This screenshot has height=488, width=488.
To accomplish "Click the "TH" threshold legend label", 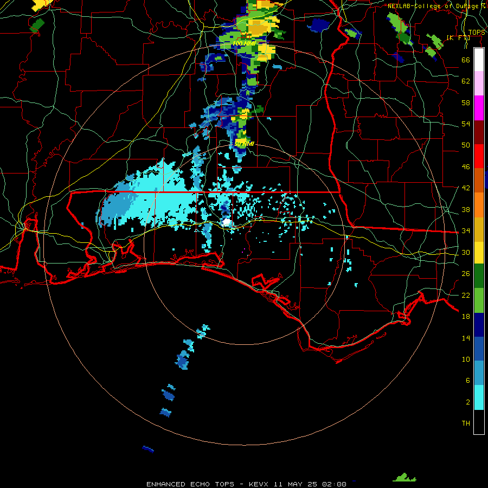I will point(466,423).
